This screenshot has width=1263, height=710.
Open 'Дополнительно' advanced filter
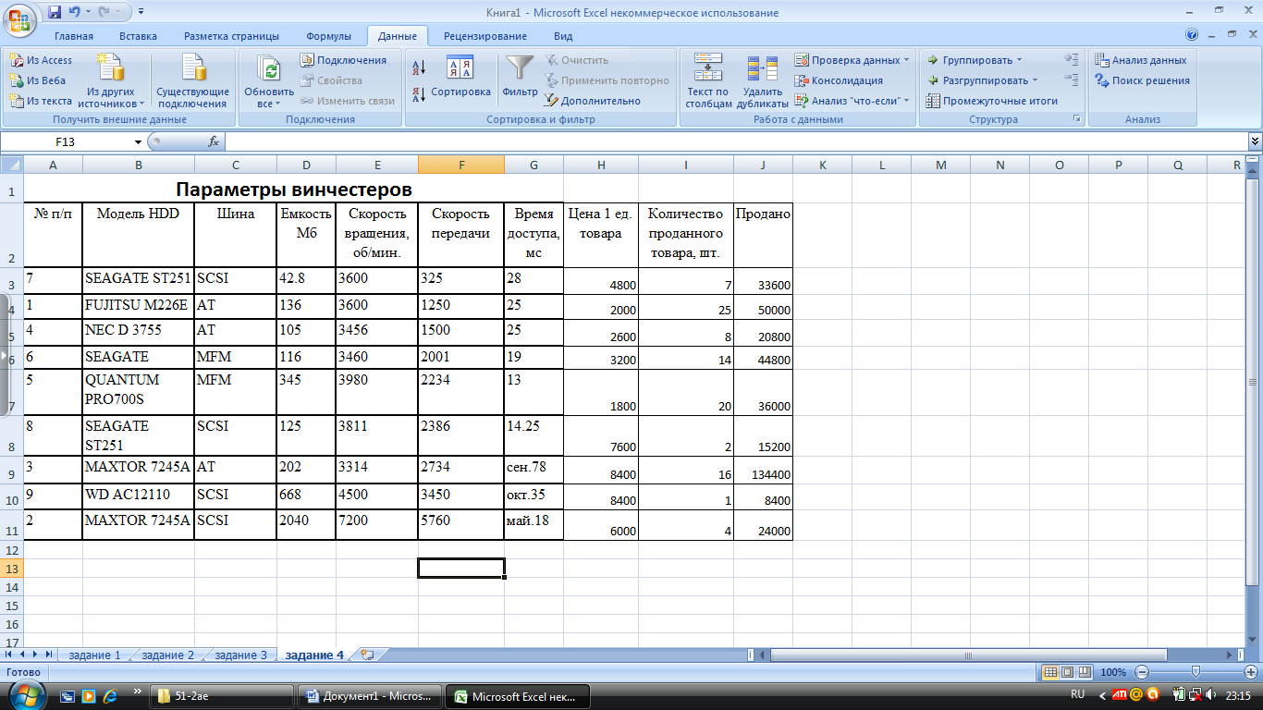[x=593, y=101]
